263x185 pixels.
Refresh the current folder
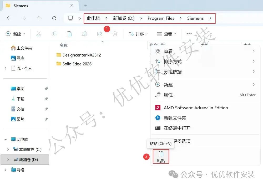[54, 18]
